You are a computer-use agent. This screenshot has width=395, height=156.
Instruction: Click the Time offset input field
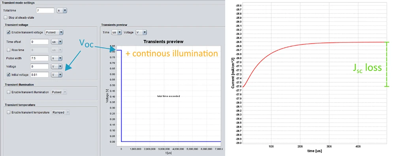coord(39,42)
